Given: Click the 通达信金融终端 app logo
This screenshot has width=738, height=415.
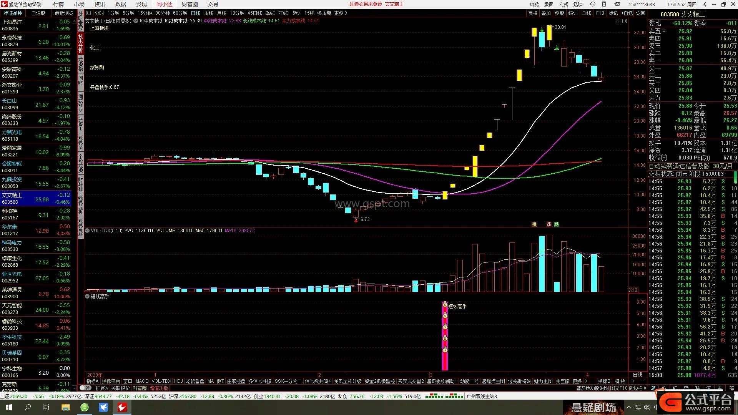Looking at the screenshot, I should (4, 4).
